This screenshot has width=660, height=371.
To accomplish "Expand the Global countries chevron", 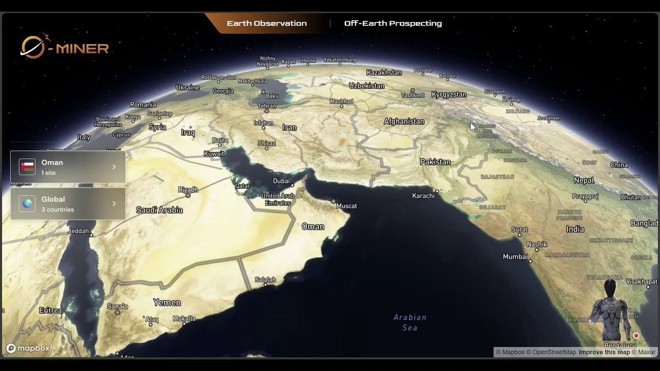I will tap(114, 203).
